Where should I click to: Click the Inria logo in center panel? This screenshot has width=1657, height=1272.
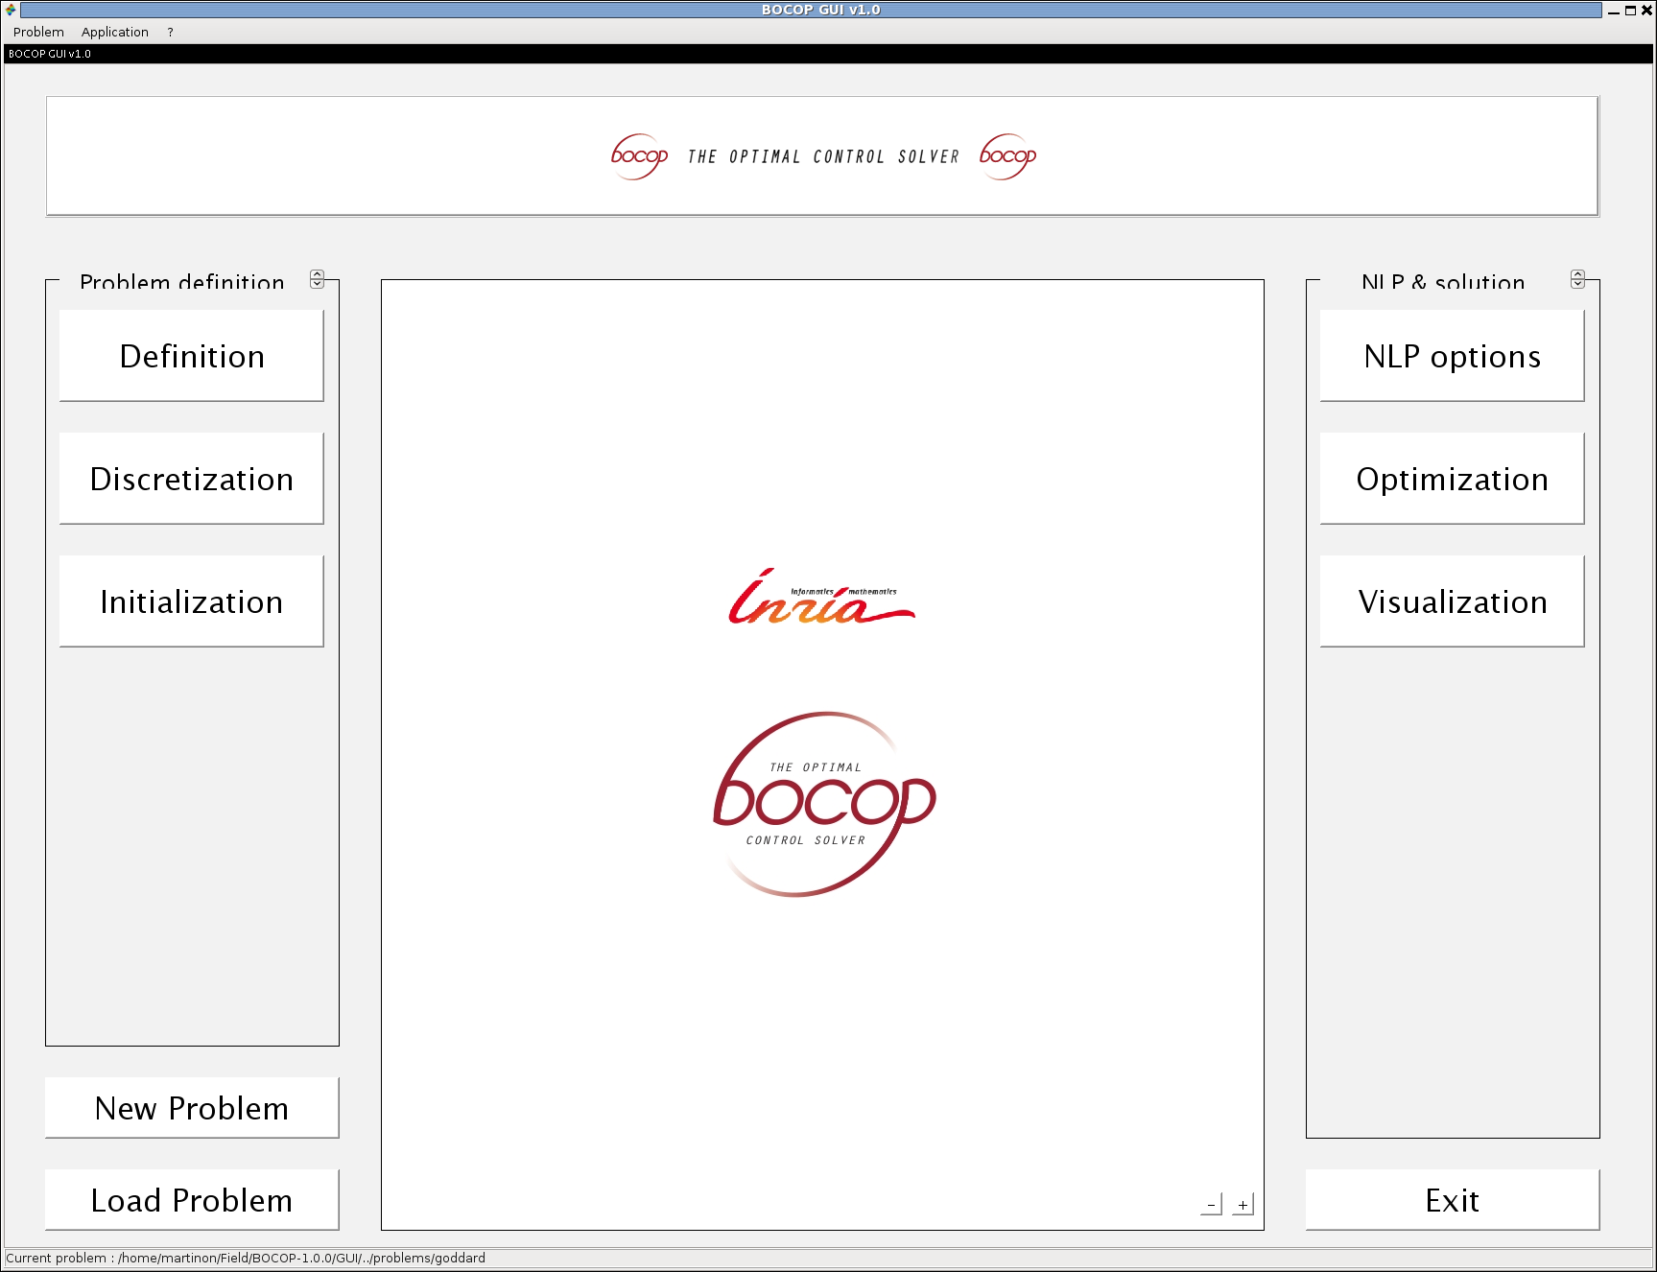pyautogui.click(x=821, y=598)
